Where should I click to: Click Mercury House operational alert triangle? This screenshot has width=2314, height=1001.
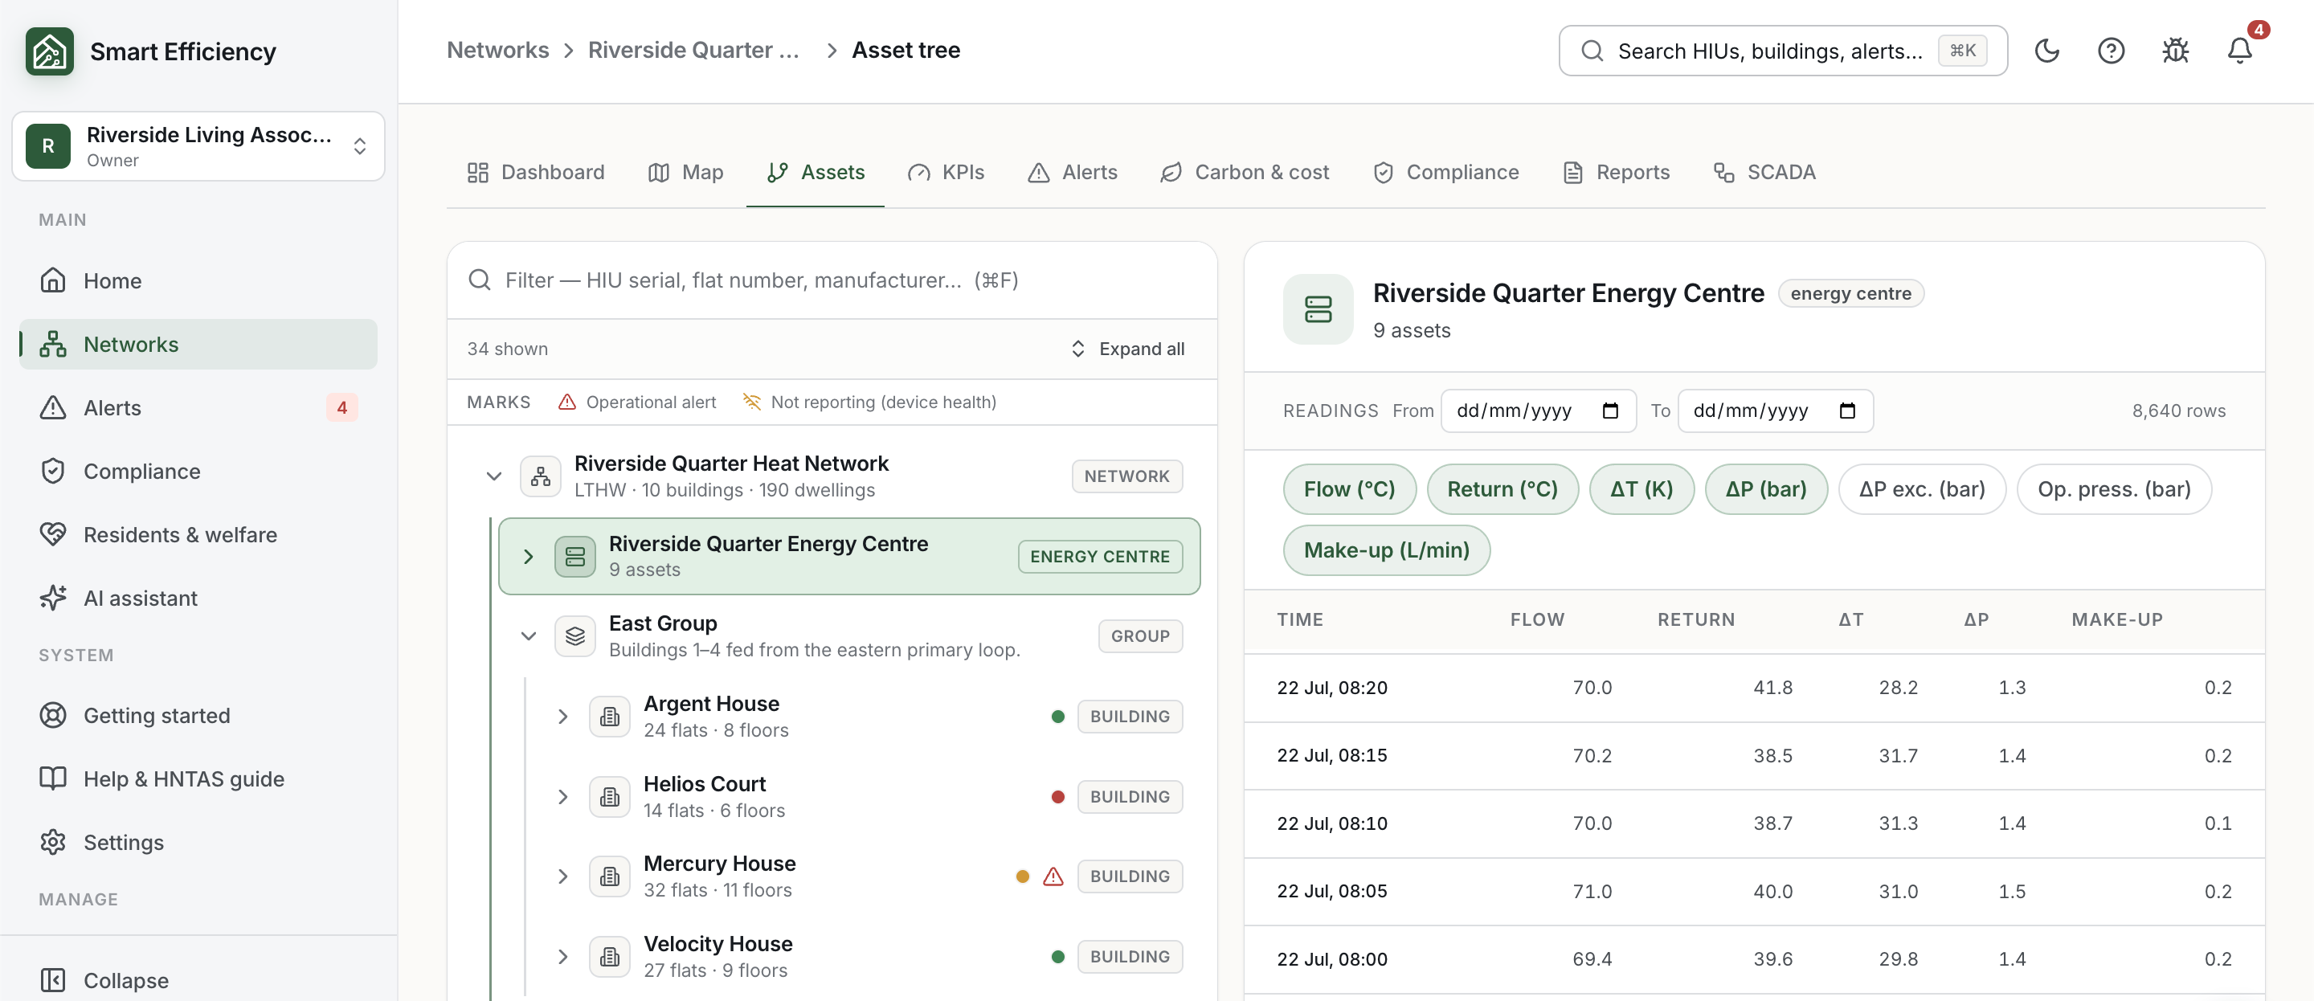(1053, 876)
